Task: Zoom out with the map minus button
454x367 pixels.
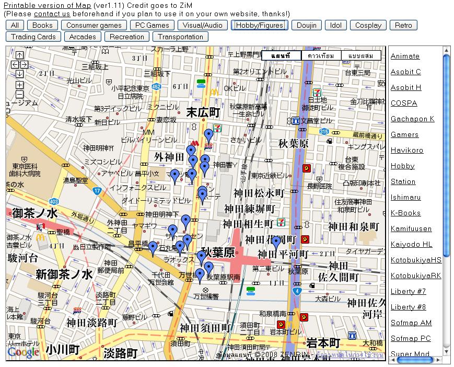Action: pos(19,94)
